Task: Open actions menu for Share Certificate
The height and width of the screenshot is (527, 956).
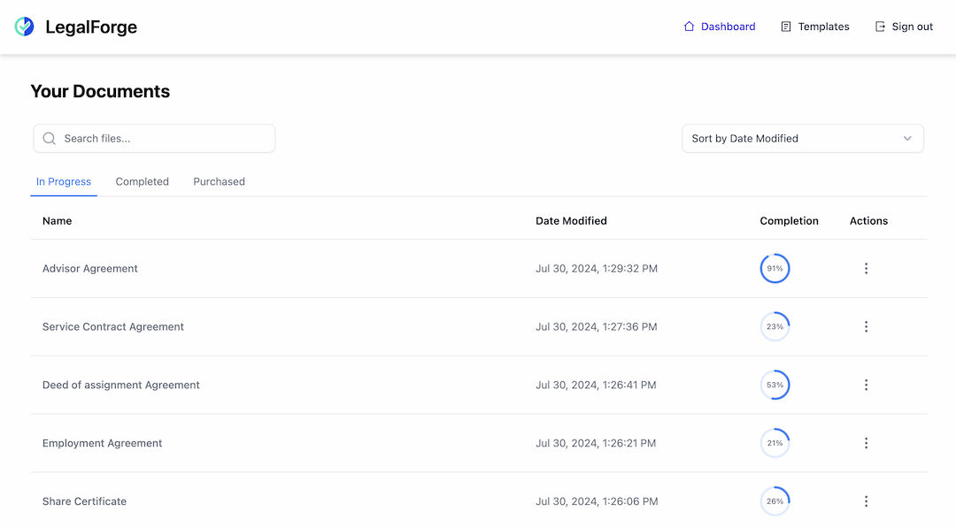Action: [866, 501]
